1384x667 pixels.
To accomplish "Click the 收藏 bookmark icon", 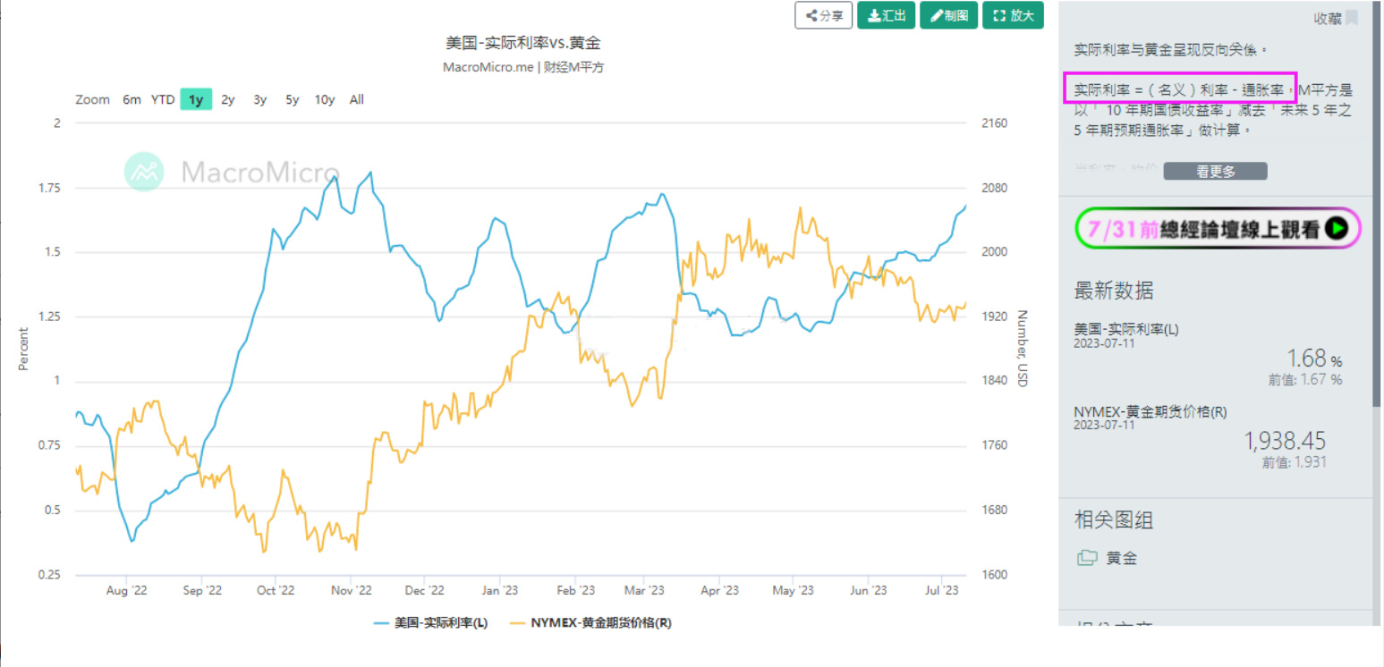I will [x=1352, y=18].
